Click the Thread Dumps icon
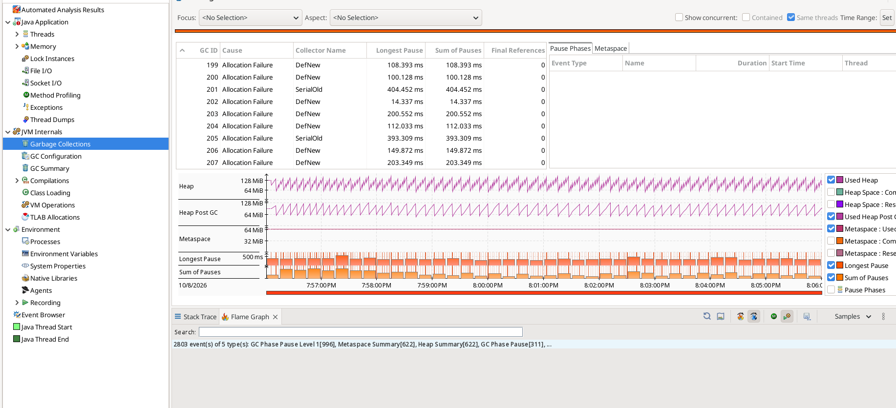 pos(26,120)
